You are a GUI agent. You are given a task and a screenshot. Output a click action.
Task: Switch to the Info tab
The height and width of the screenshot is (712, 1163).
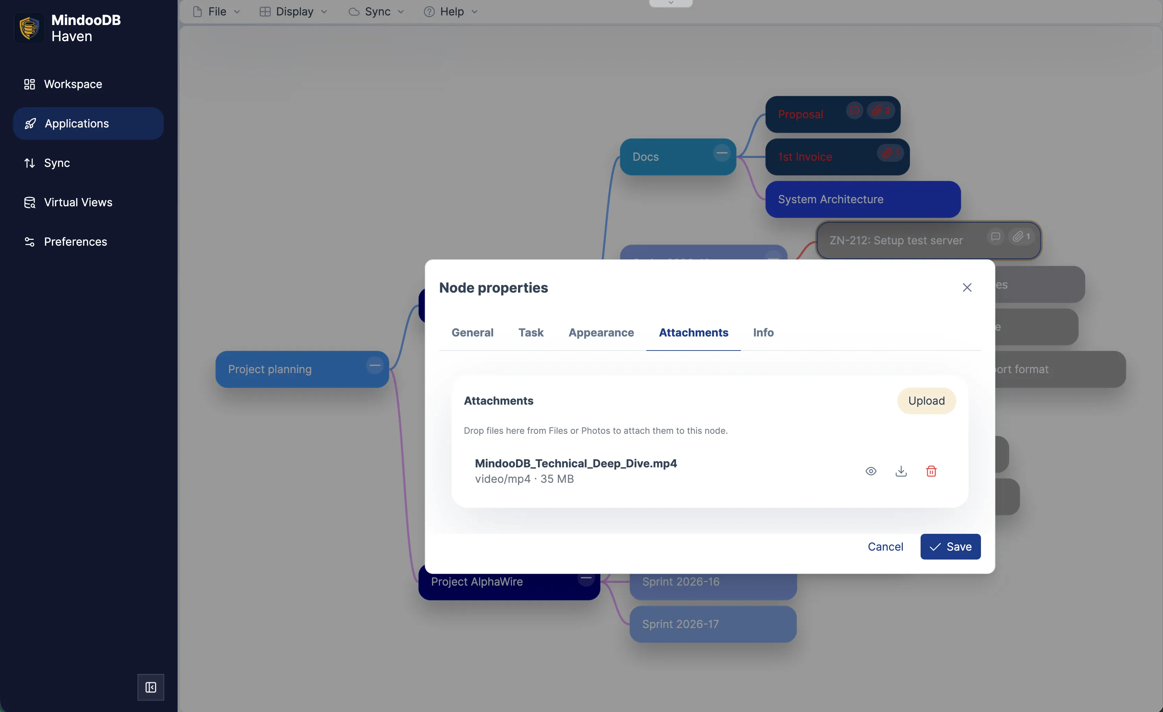[x=763, y=333]
